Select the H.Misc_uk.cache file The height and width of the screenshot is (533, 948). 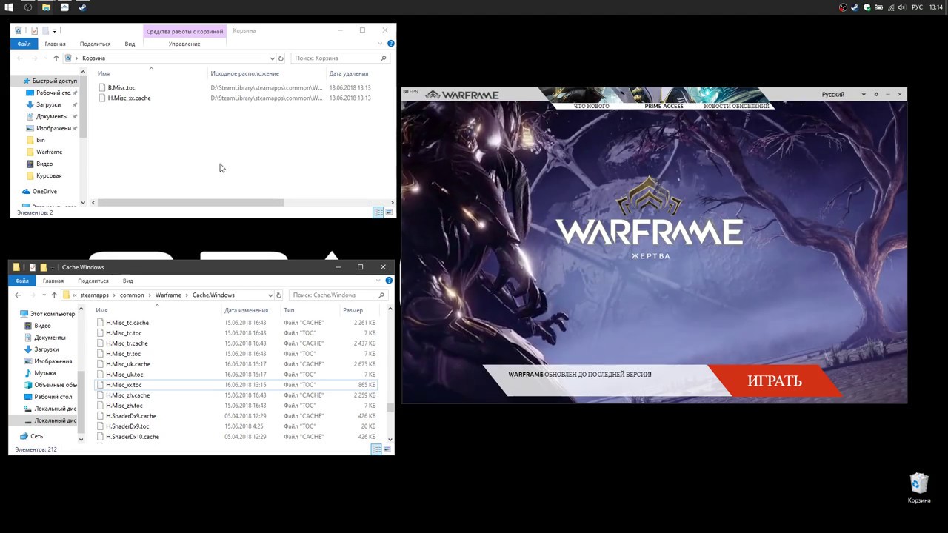coord(128,364)
